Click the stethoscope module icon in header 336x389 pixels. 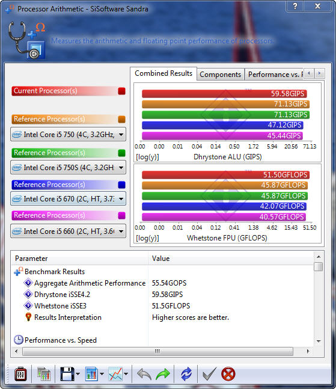(27, 40)
